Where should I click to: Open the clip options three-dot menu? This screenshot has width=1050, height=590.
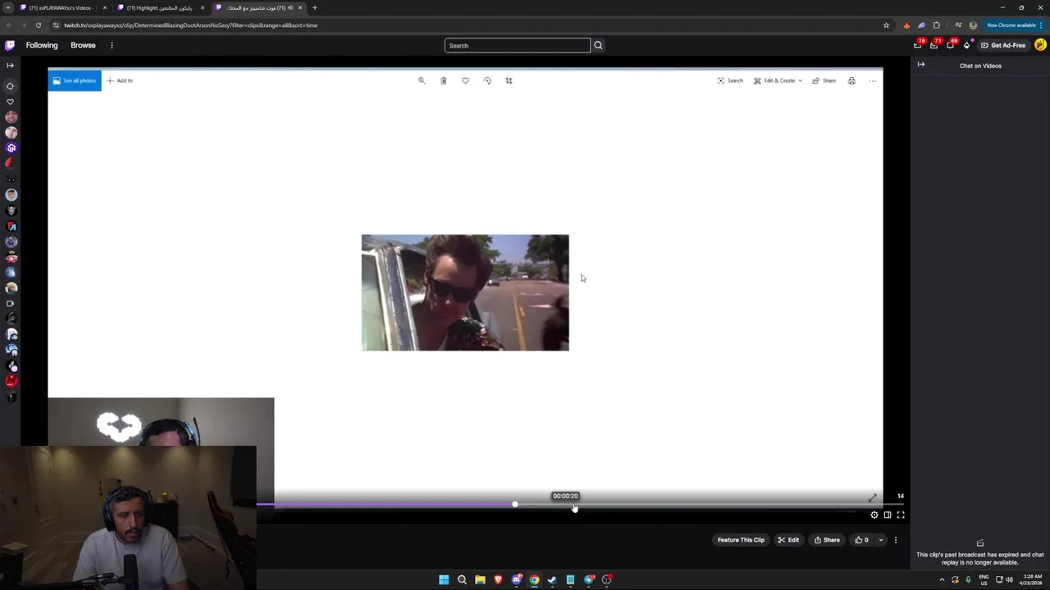click(x=896, y=540)
